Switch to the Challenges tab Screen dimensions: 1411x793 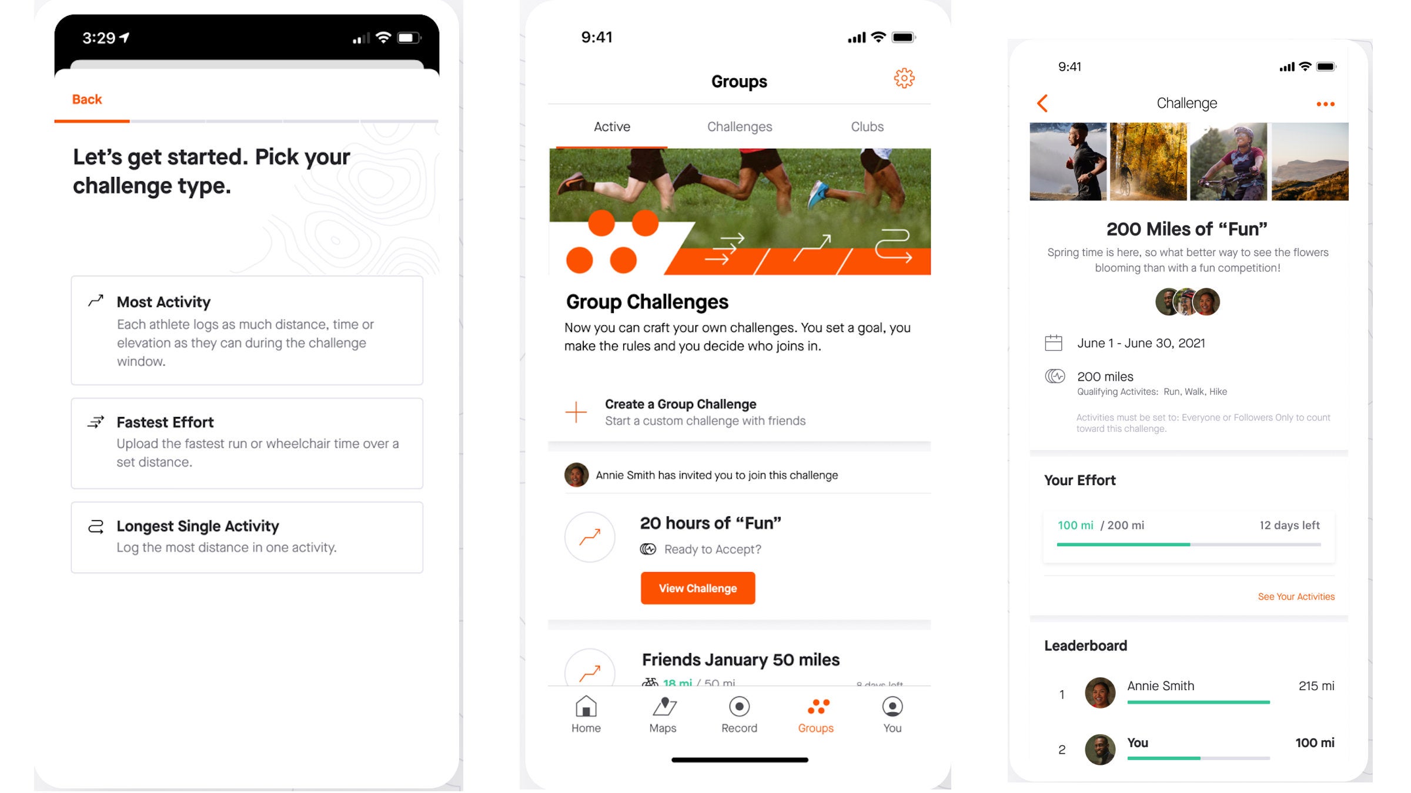point(740,127)
